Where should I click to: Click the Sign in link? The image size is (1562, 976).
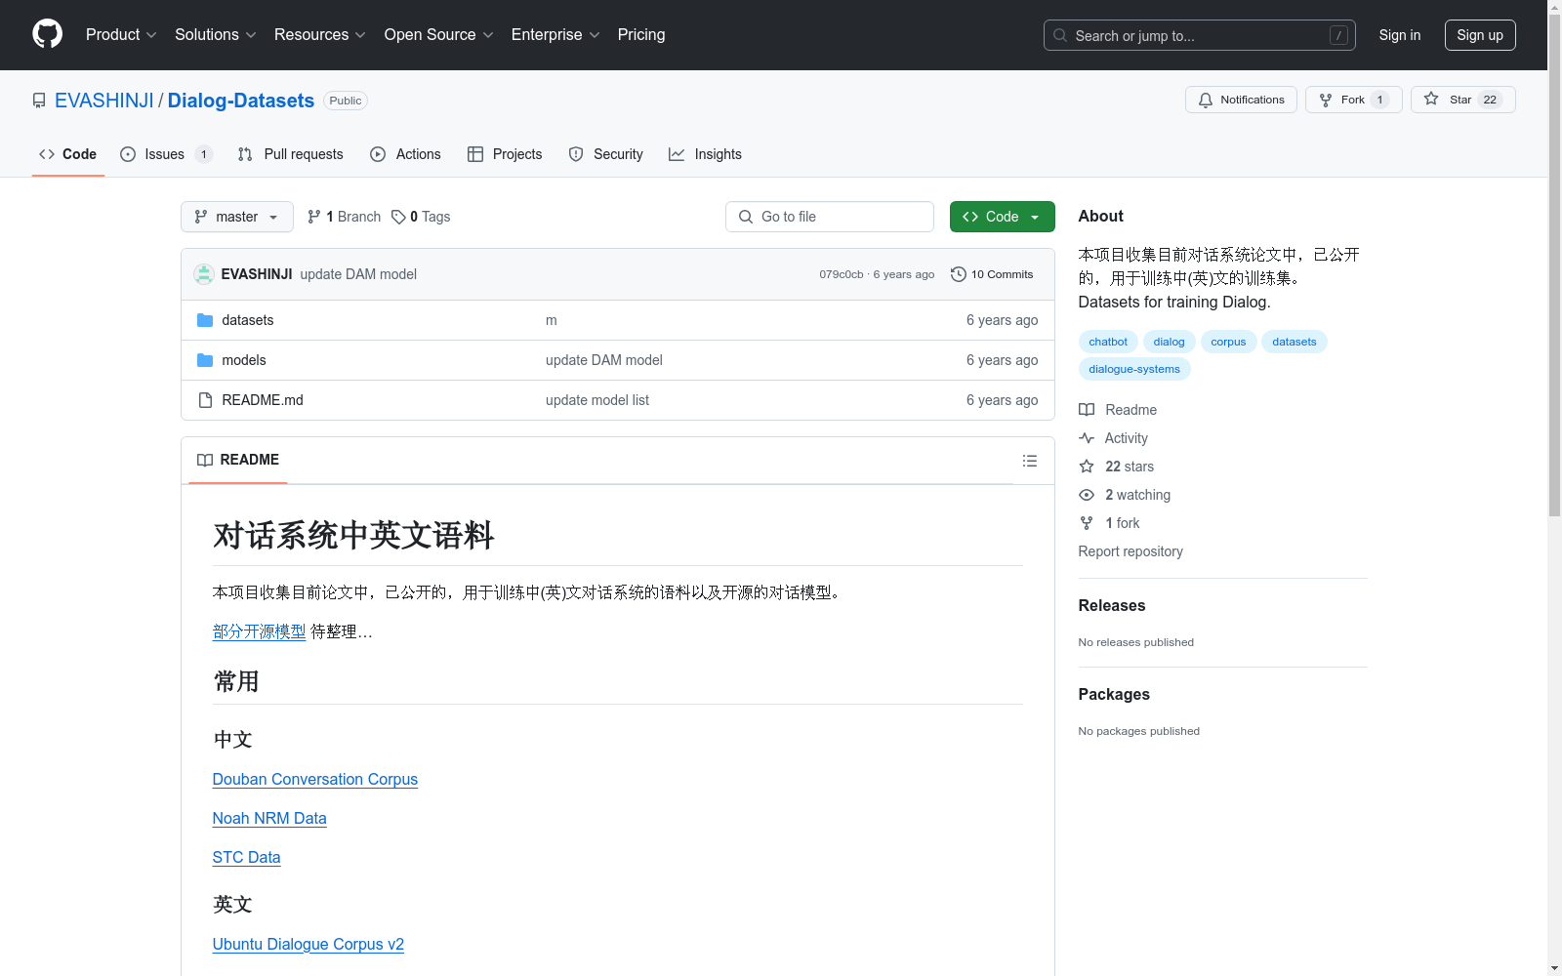[x=1400, y=35]
